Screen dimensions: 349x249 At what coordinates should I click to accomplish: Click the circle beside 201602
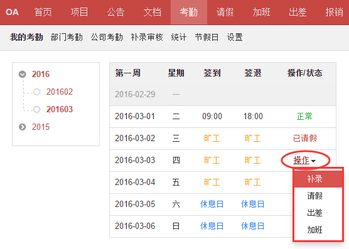37,92
